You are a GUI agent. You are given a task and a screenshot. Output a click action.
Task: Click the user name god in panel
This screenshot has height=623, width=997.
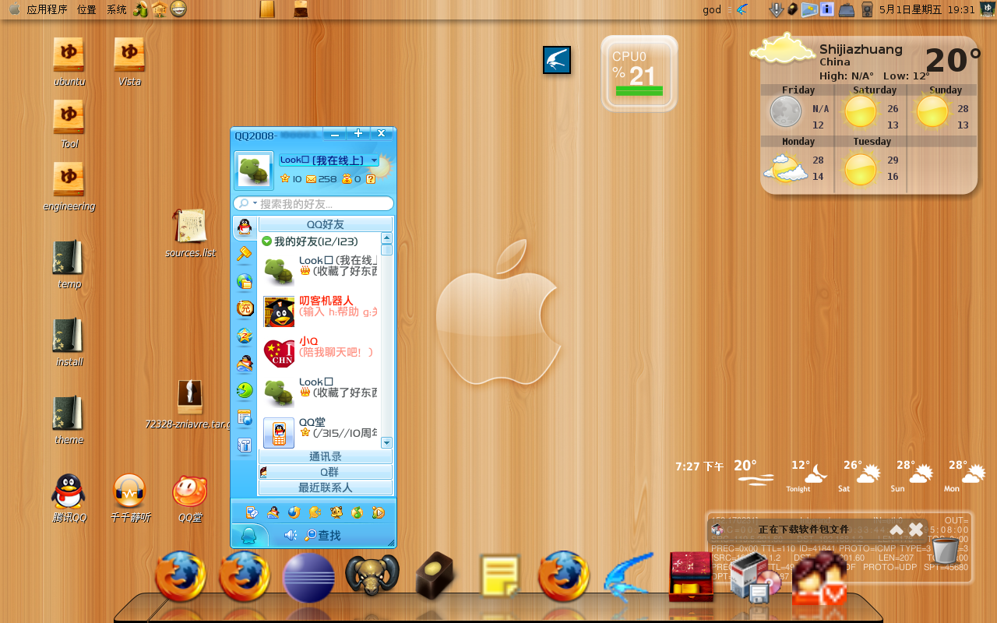pyautogui.click(x=712, y=9)
